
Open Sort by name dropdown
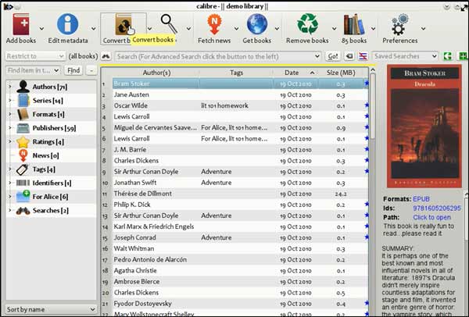(x=51, y=309)
